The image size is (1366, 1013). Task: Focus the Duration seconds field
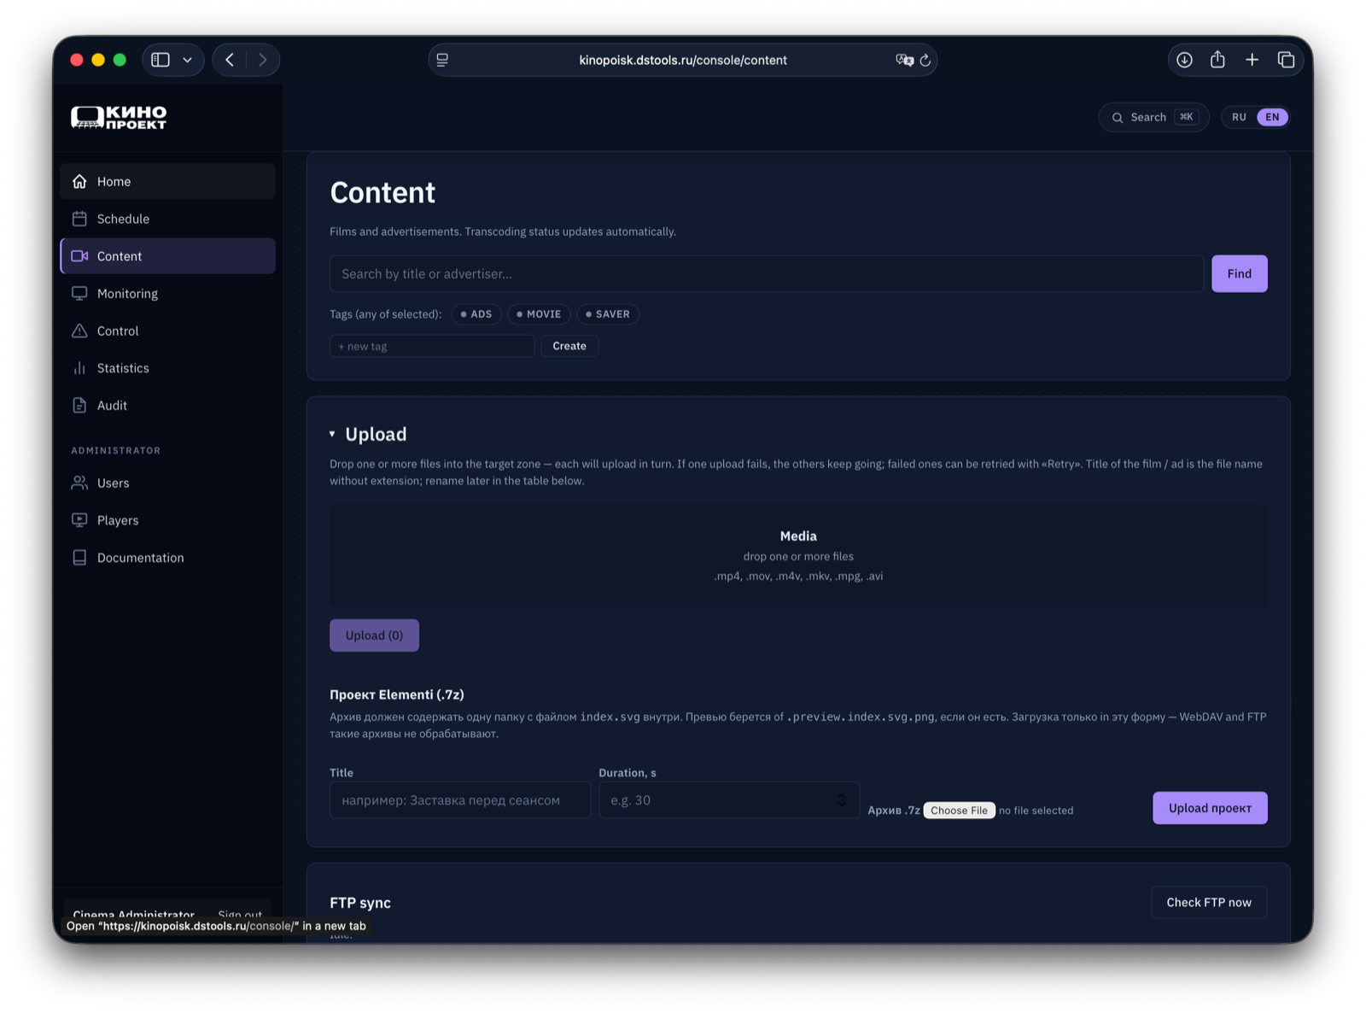(729, 800)
